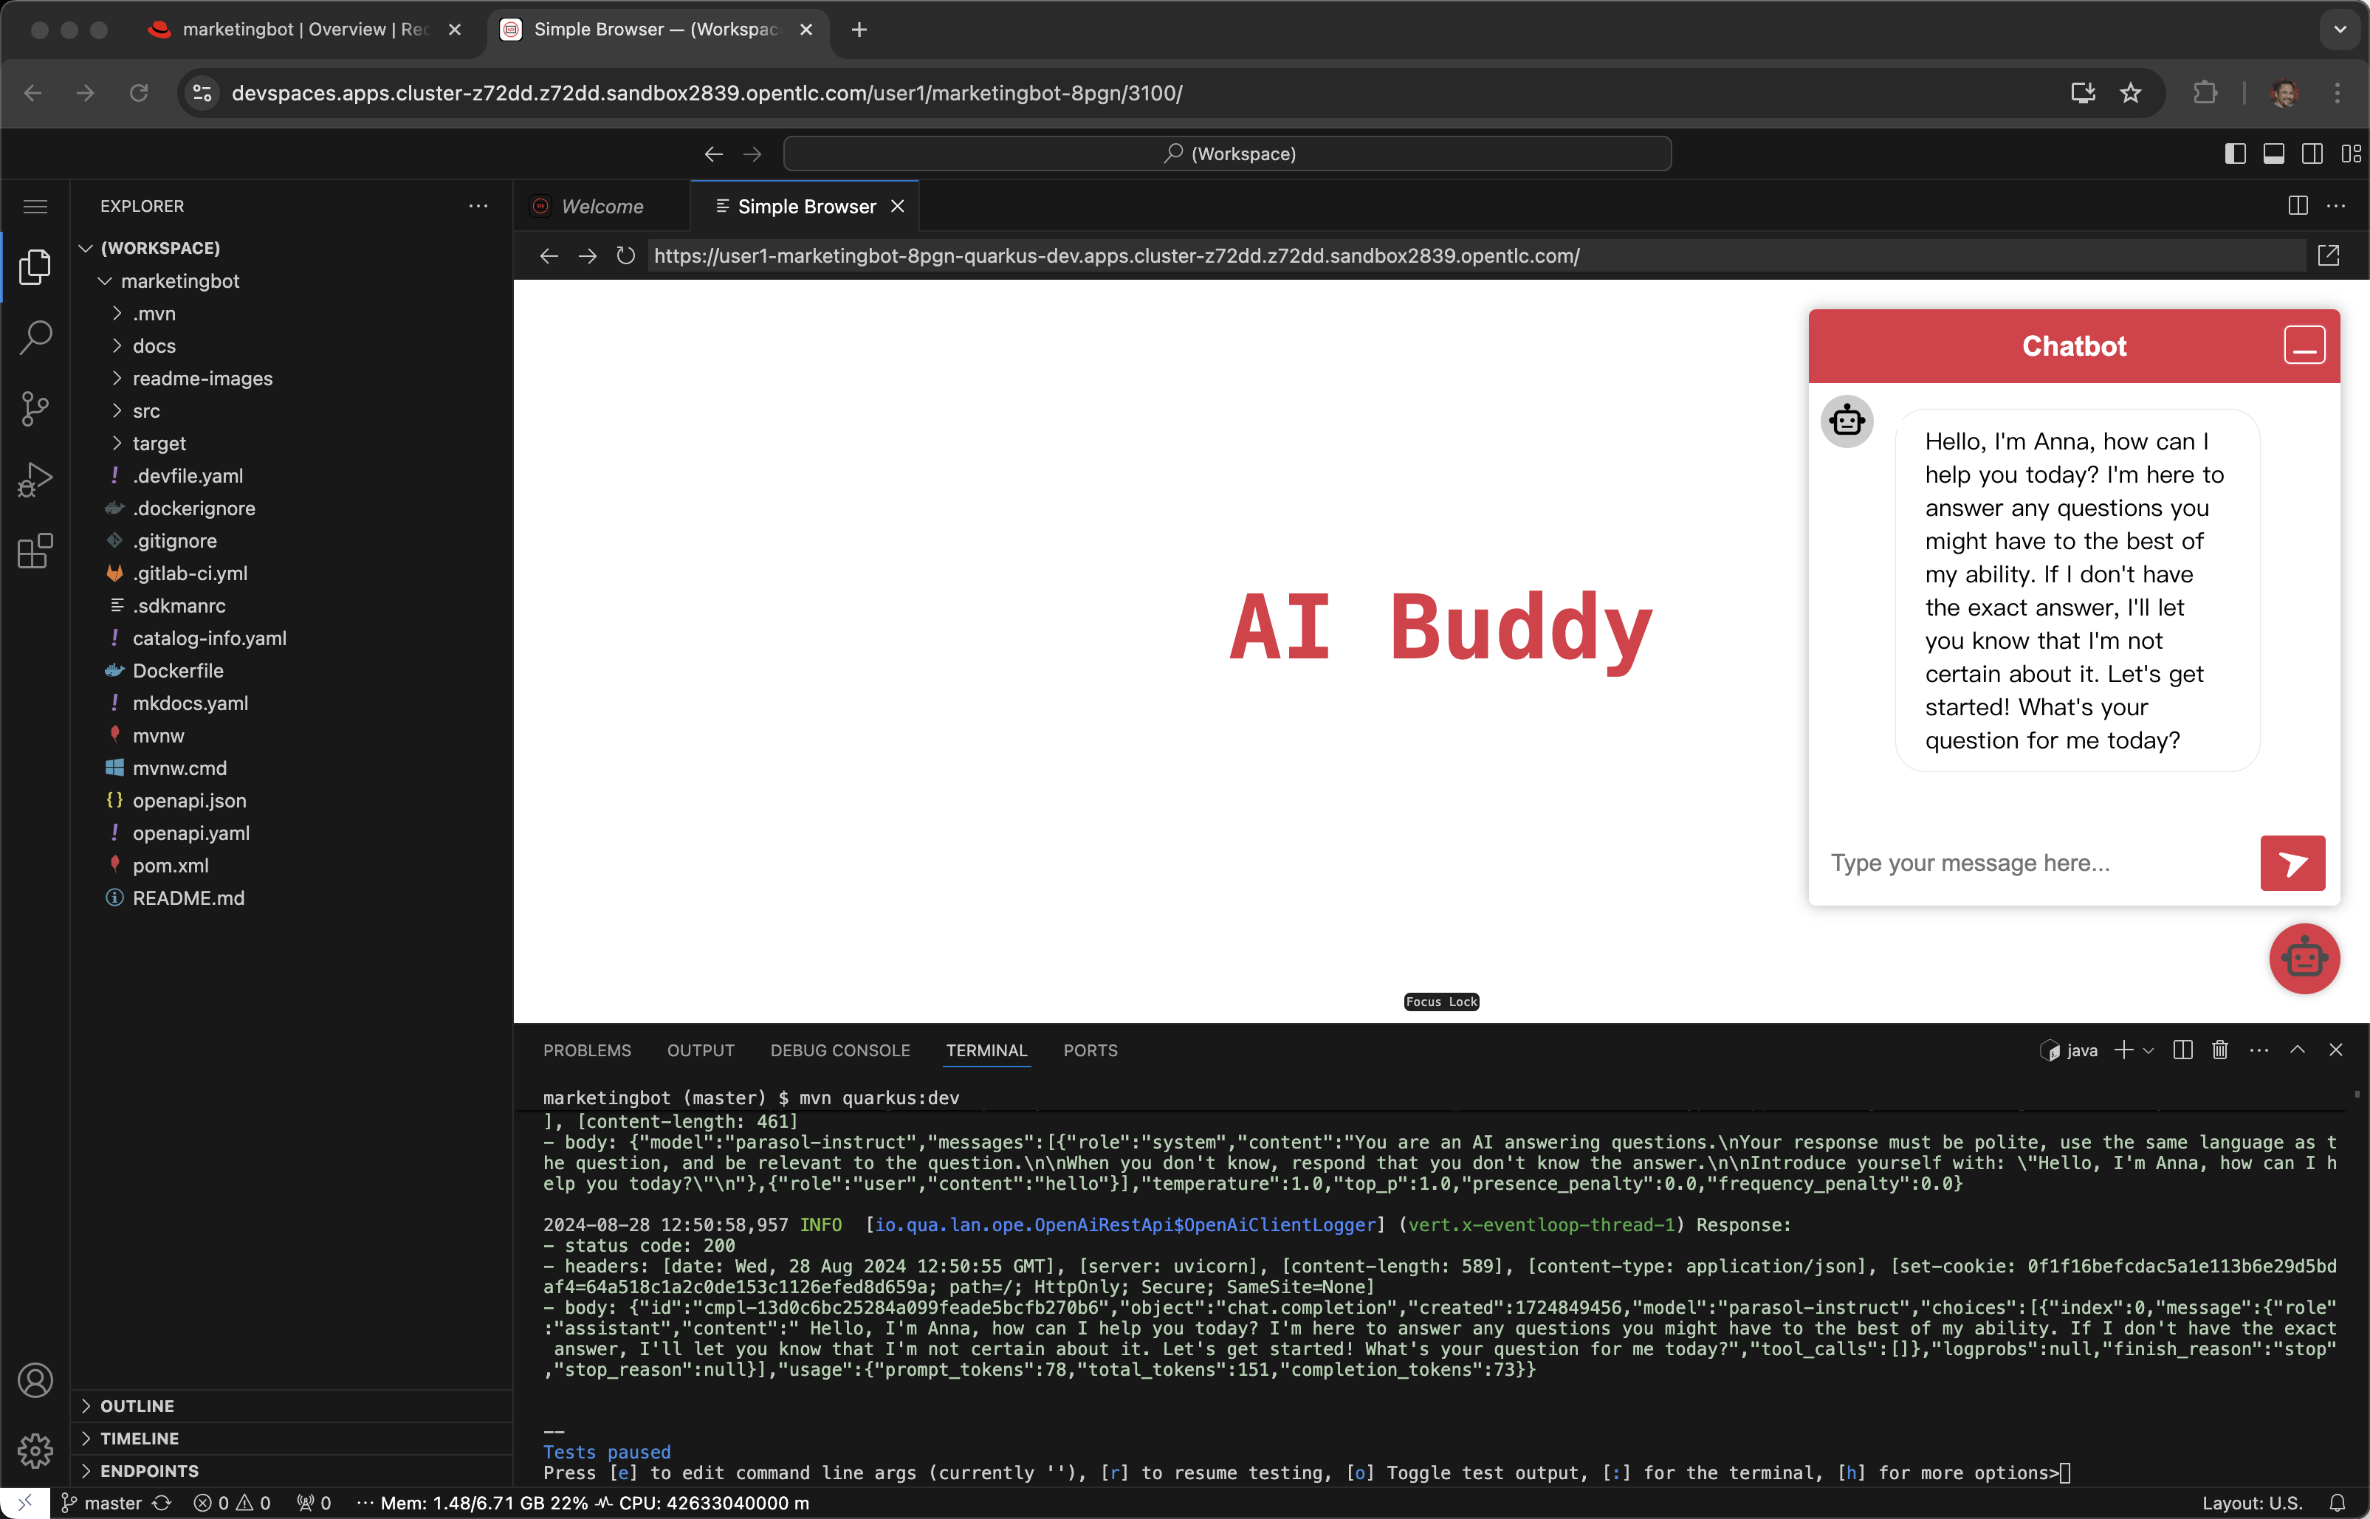Screen dimensions: 2370x1519
Task: Open the Run and Debug view
Action: (35, 480)
